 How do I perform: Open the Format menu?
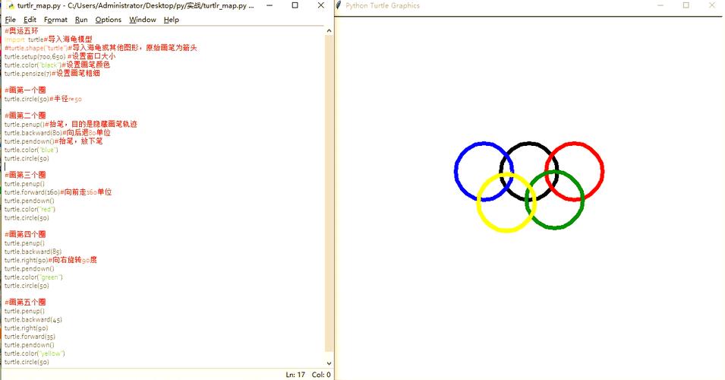[x=55, y=20]
